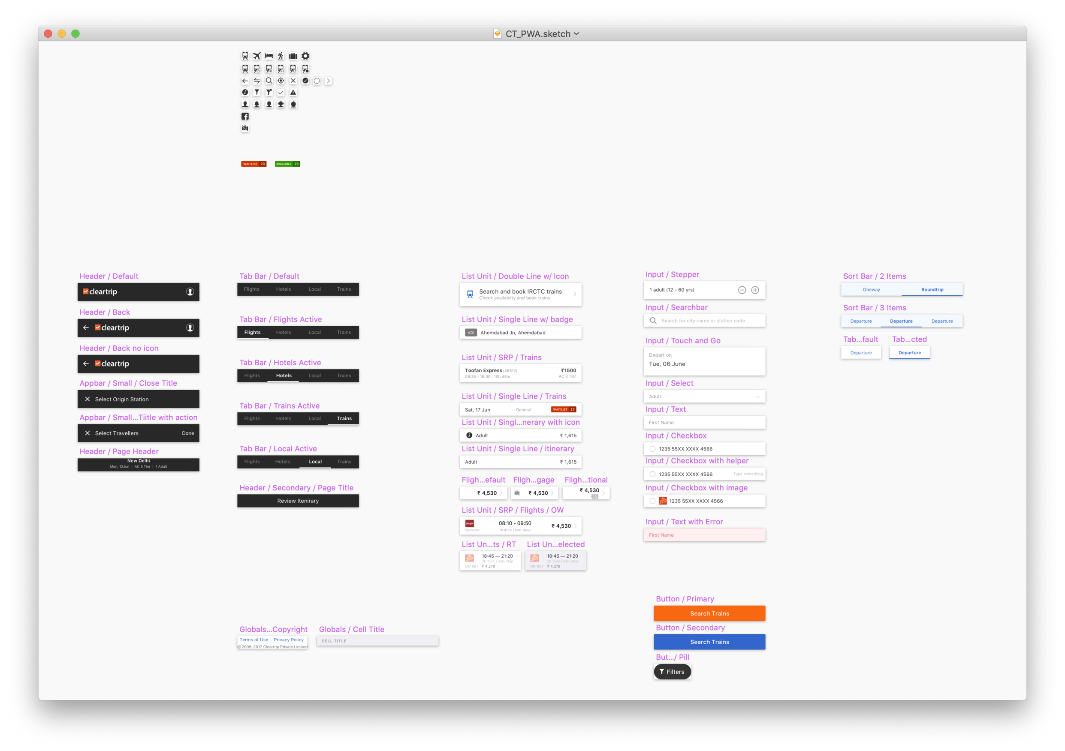Image resolution: width=1065 pixels, height=751 pixels.
Task: Click chevron on Search and book IRCTC trains
Action: (x=575, y=294)
